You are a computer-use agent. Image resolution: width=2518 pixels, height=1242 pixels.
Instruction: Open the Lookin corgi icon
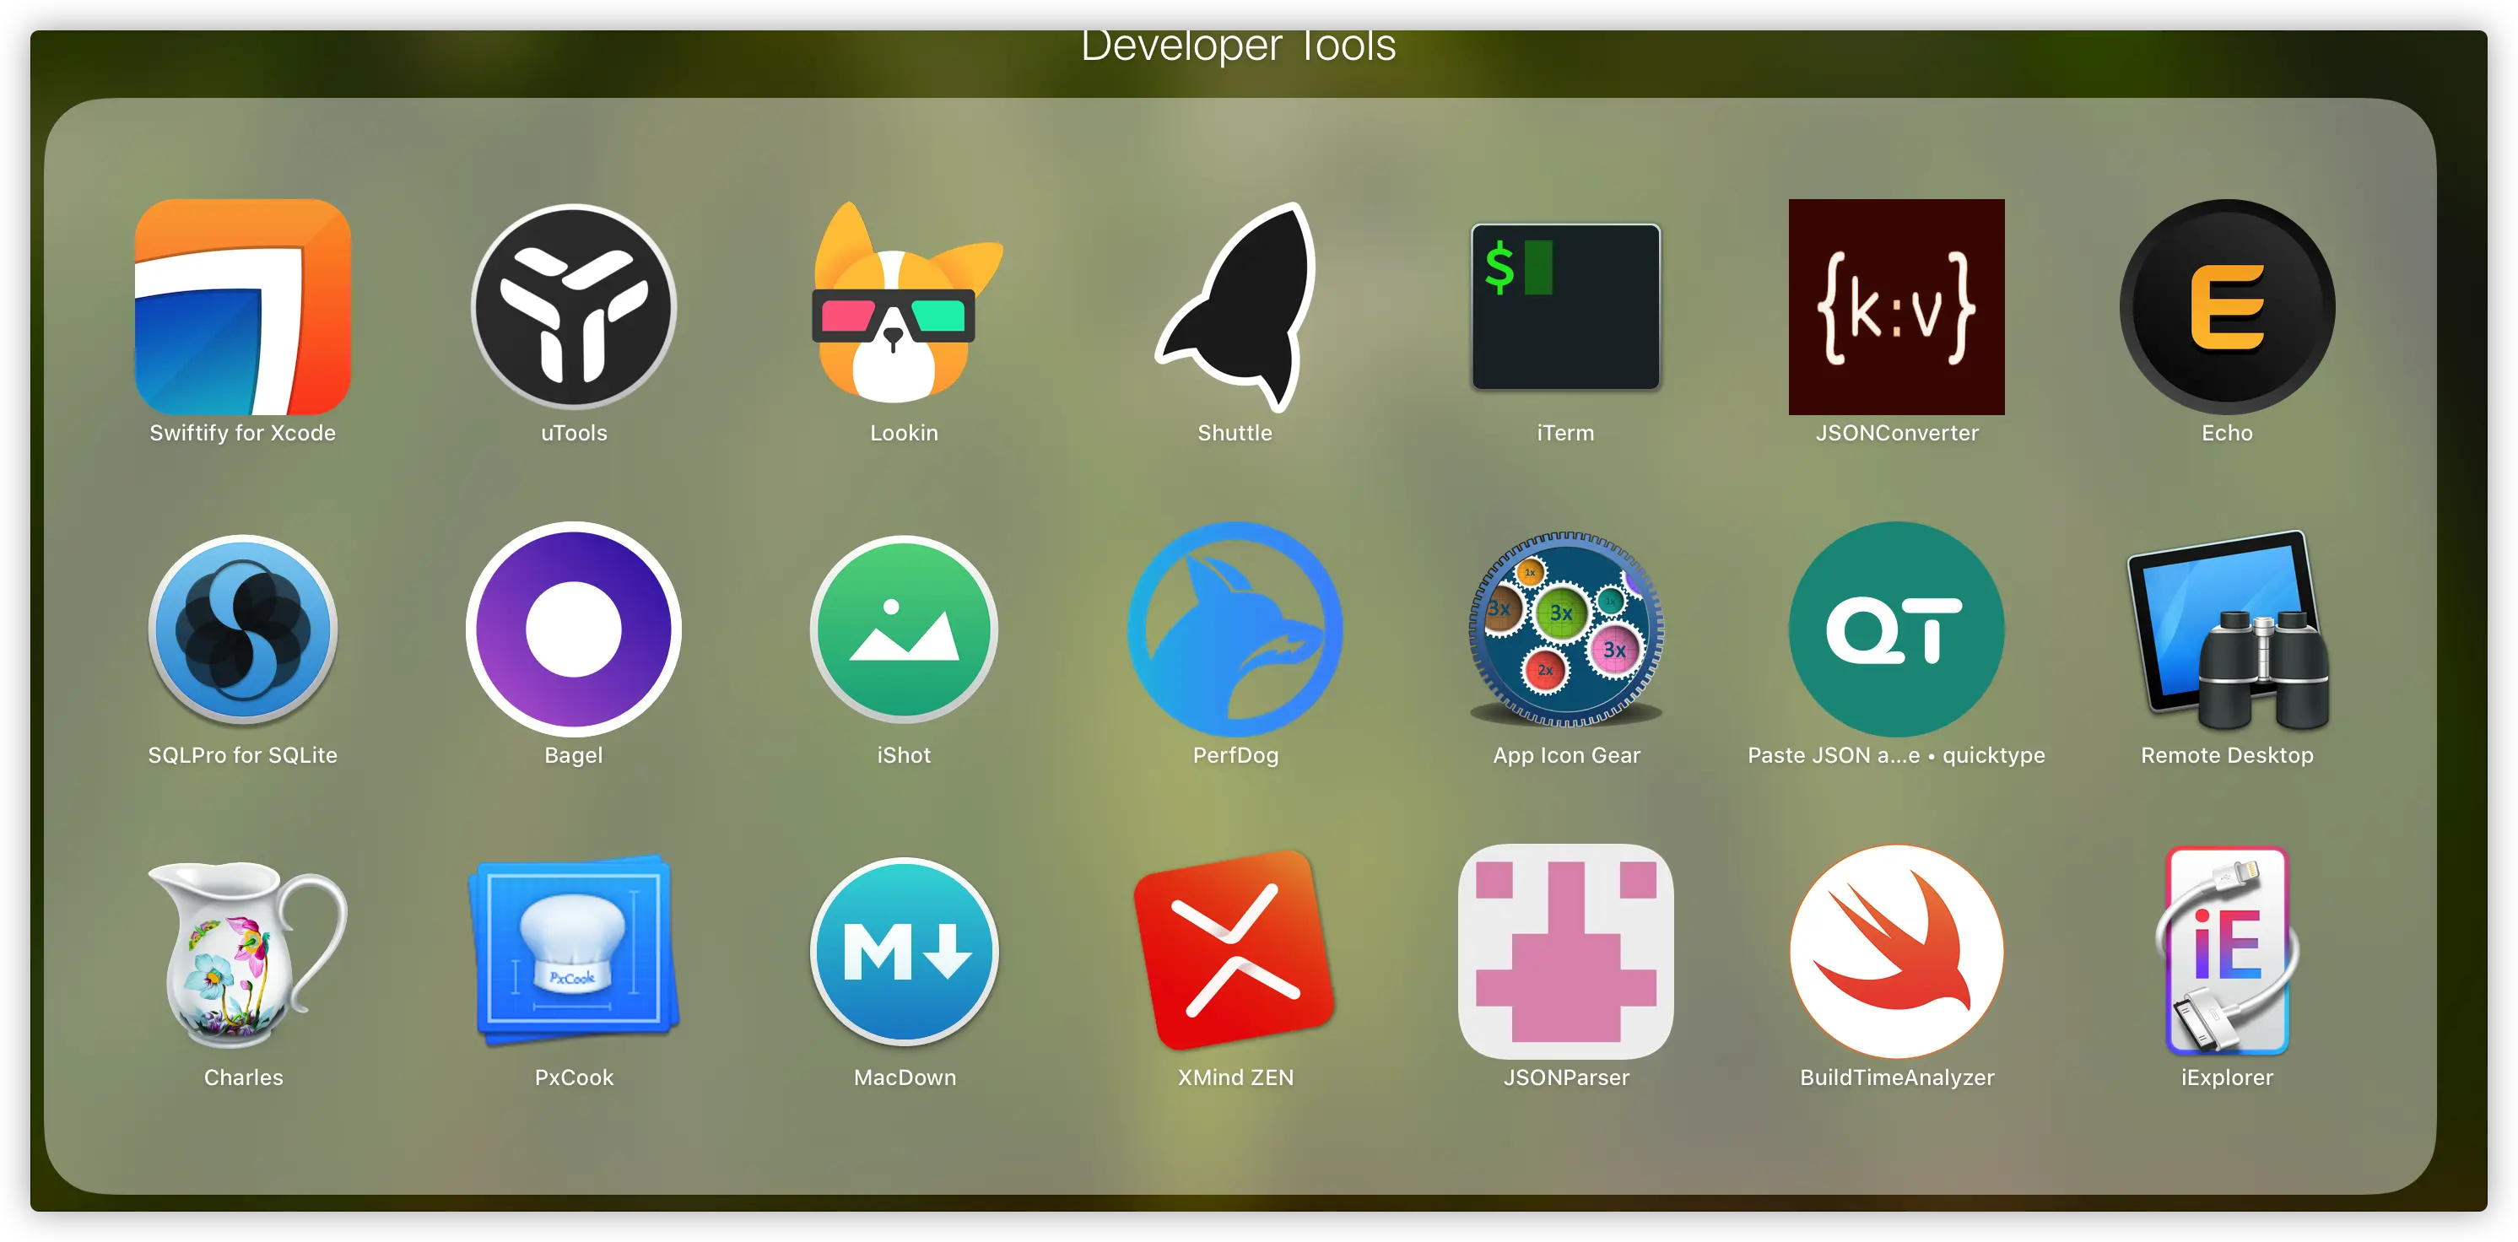pos(905,307)
